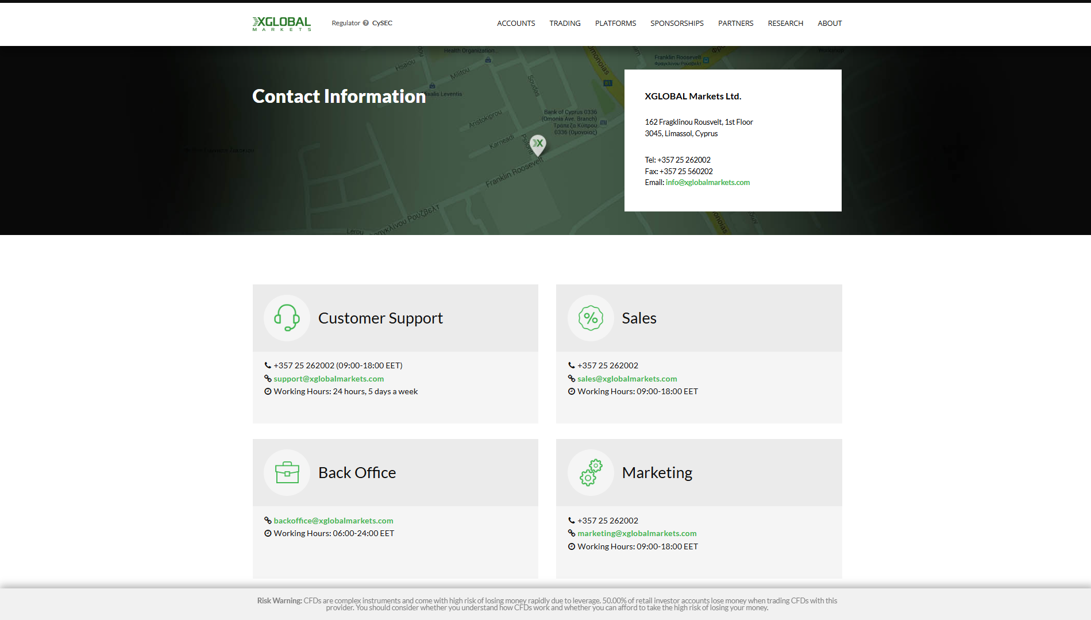Open the RESEARCH menu
This screenshot has height=620, width=1091.
pos(785,24)
